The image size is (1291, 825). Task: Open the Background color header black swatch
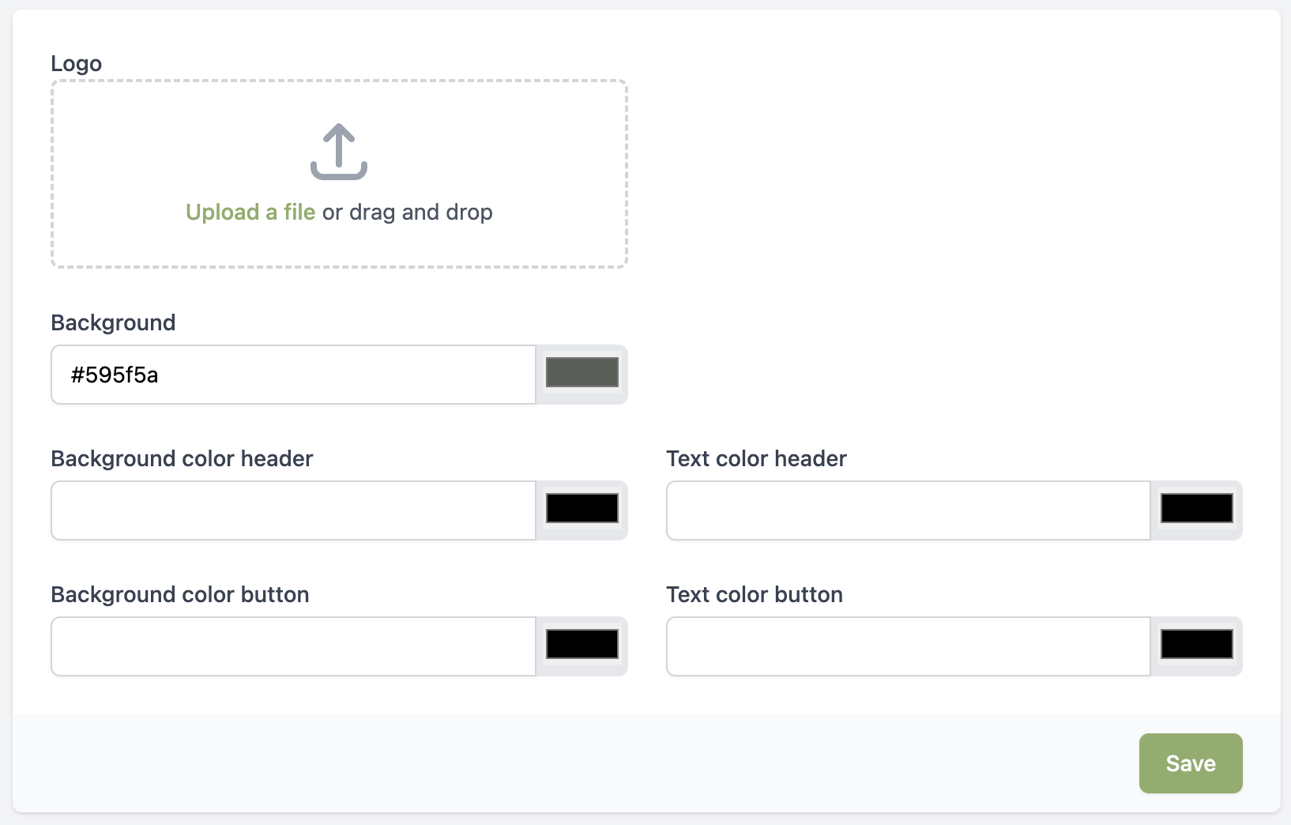tap(582, 508)
